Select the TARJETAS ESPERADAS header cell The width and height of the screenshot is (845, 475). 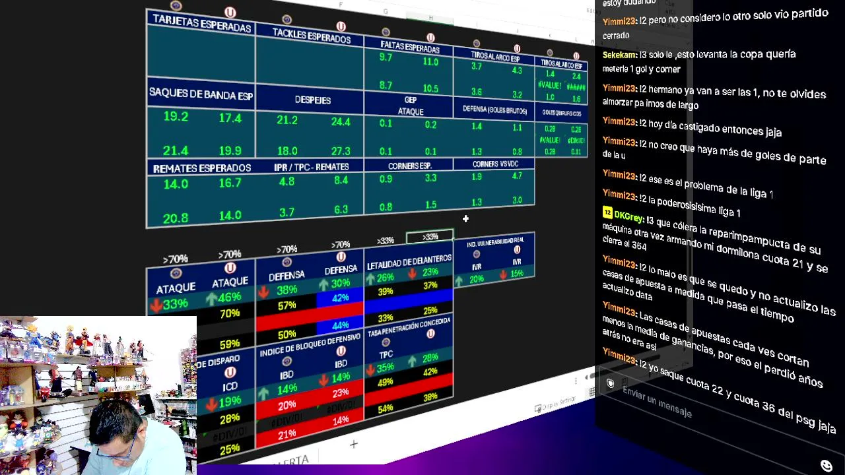[201, 24]
